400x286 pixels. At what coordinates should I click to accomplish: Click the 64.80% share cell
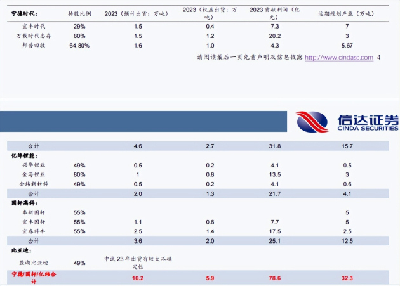click(79, 46)
